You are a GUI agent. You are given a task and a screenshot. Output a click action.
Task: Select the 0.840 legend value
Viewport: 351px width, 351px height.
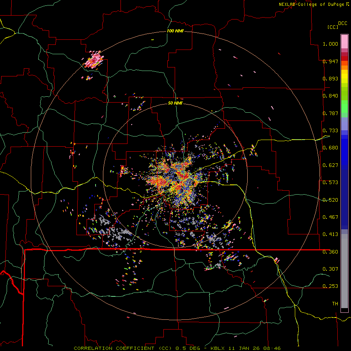coord(330,96)
